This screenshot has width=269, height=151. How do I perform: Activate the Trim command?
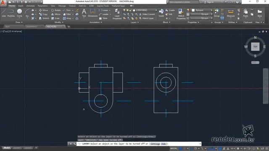(67, 10)
